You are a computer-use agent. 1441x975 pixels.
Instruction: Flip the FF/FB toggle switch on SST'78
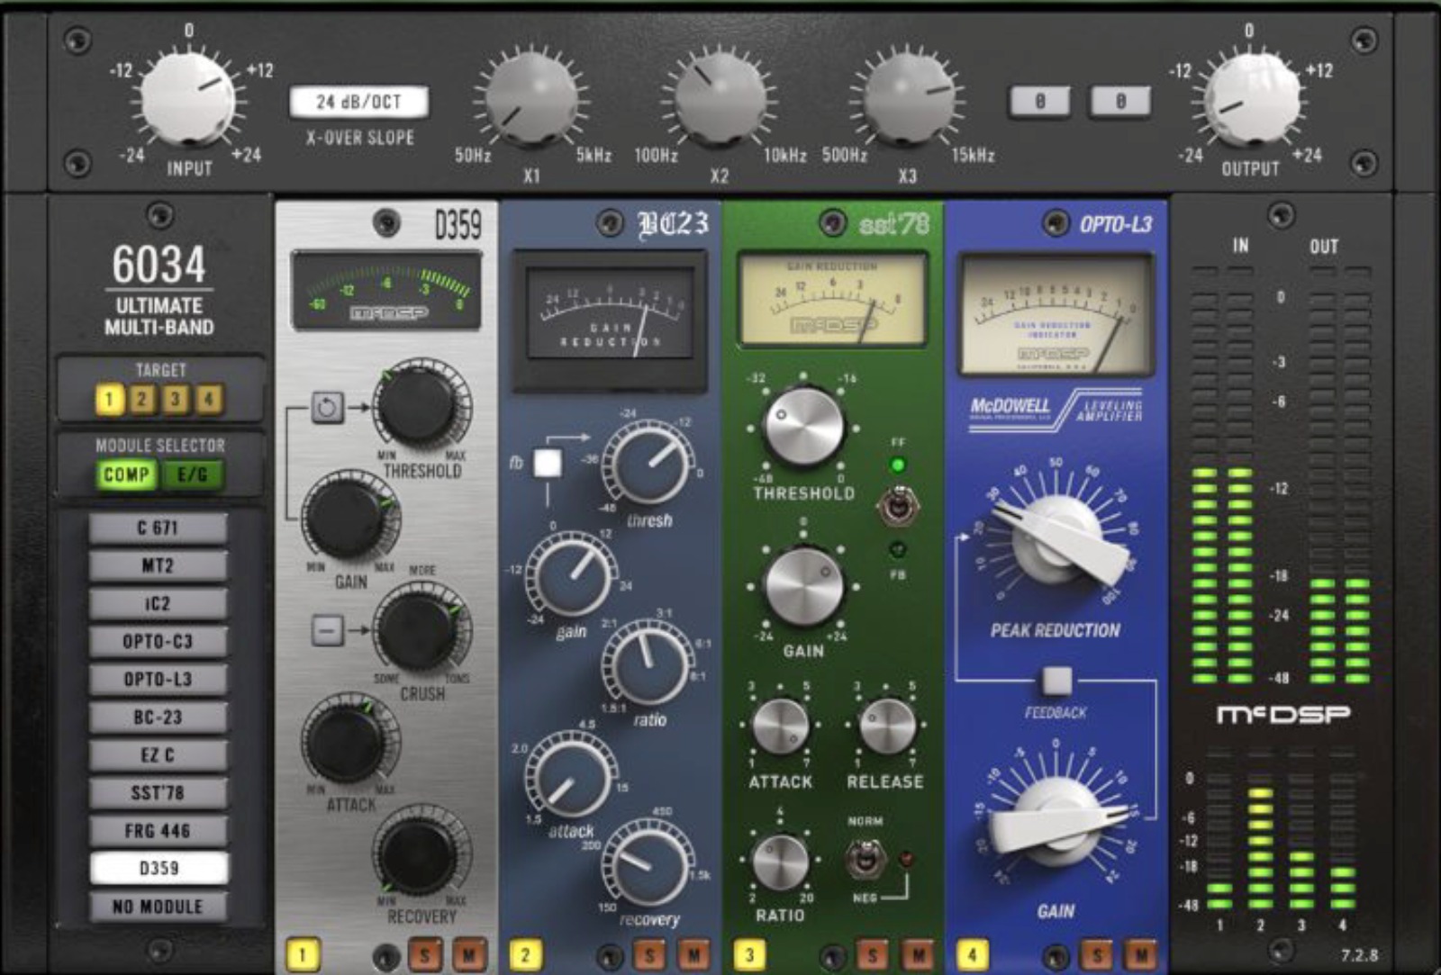(x=897, y=506)
